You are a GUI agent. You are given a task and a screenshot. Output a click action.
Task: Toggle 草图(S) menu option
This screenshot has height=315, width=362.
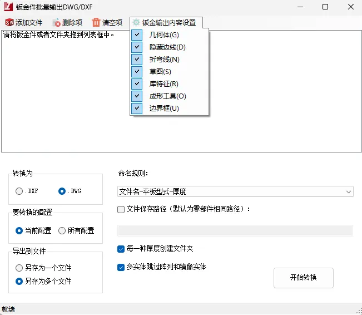coord(170,72)
